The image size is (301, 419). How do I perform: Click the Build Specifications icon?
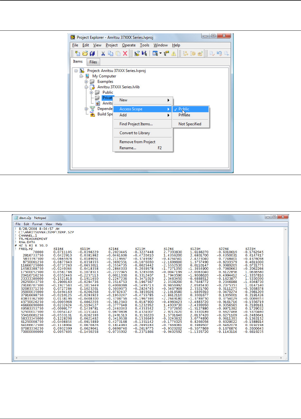92,114
